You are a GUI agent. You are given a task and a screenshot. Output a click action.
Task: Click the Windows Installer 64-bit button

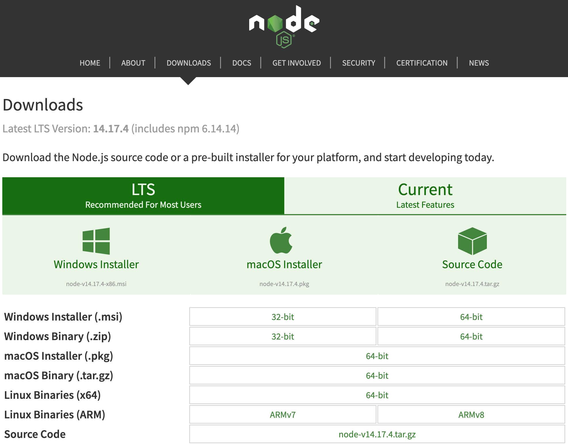[471, 317]
